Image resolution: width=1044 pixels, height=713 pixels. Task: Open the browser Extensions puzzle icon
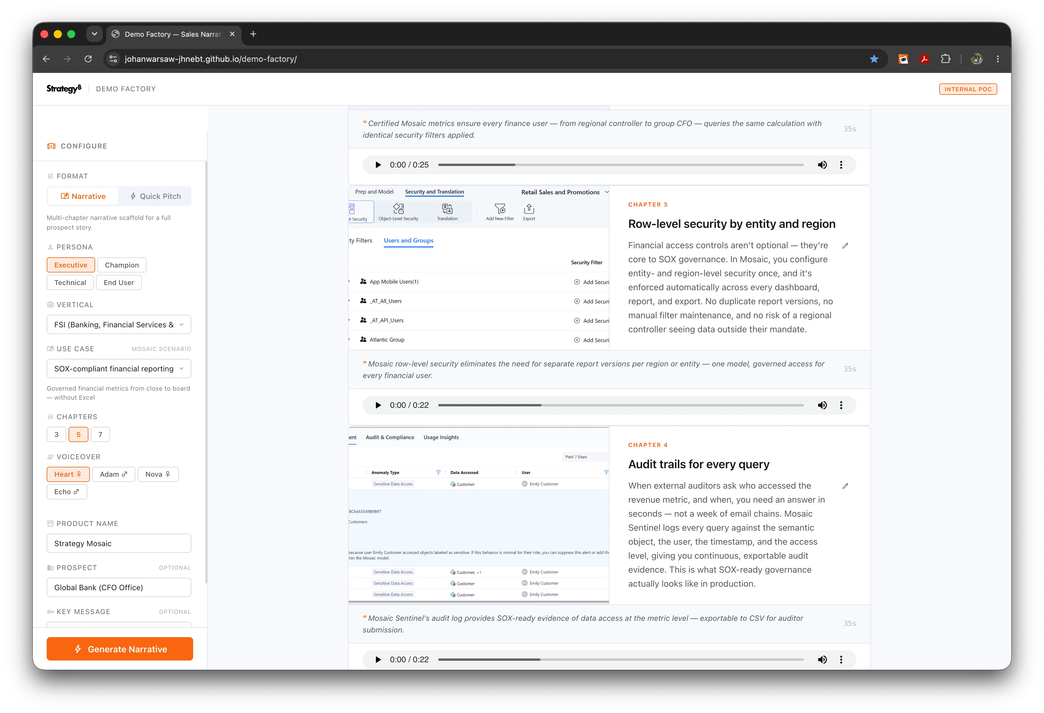click(x=945, y=59)
